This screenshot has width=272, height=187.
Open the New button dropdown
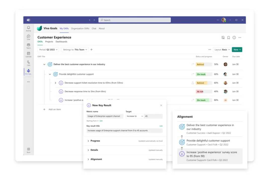point(237,50)
